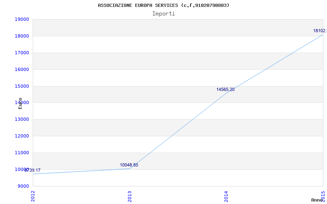Click the Importi subtitle
The image size is (327, 204).
(163, 14)
